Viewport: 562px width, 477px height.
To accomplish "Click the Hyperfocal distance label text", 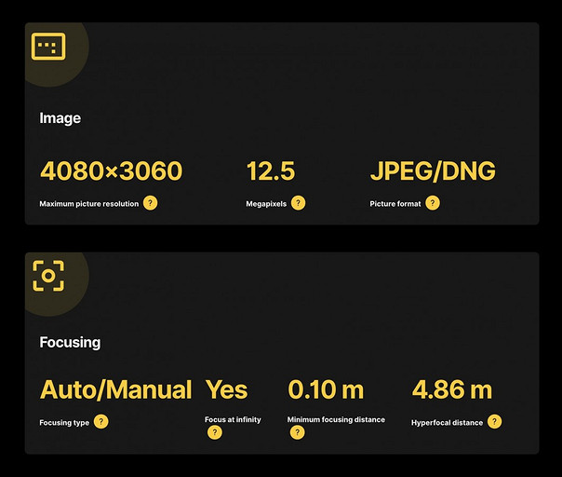I will tap(447, 423).
